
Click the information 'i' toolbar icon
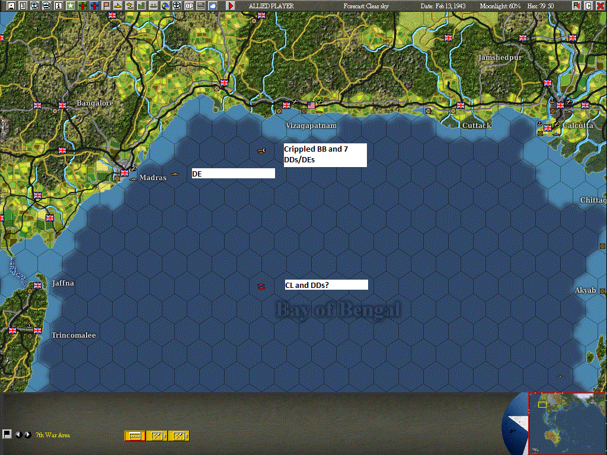tap(59, 6)
